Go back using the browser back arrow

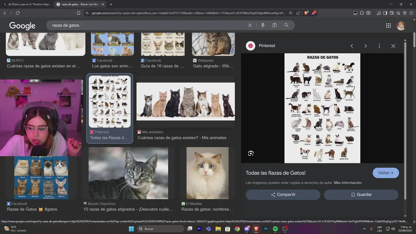pos(5,13)
